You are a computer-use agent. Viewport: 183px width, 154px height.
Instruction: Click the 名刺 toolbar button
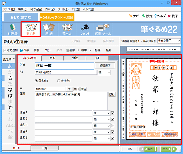[108, 50]
